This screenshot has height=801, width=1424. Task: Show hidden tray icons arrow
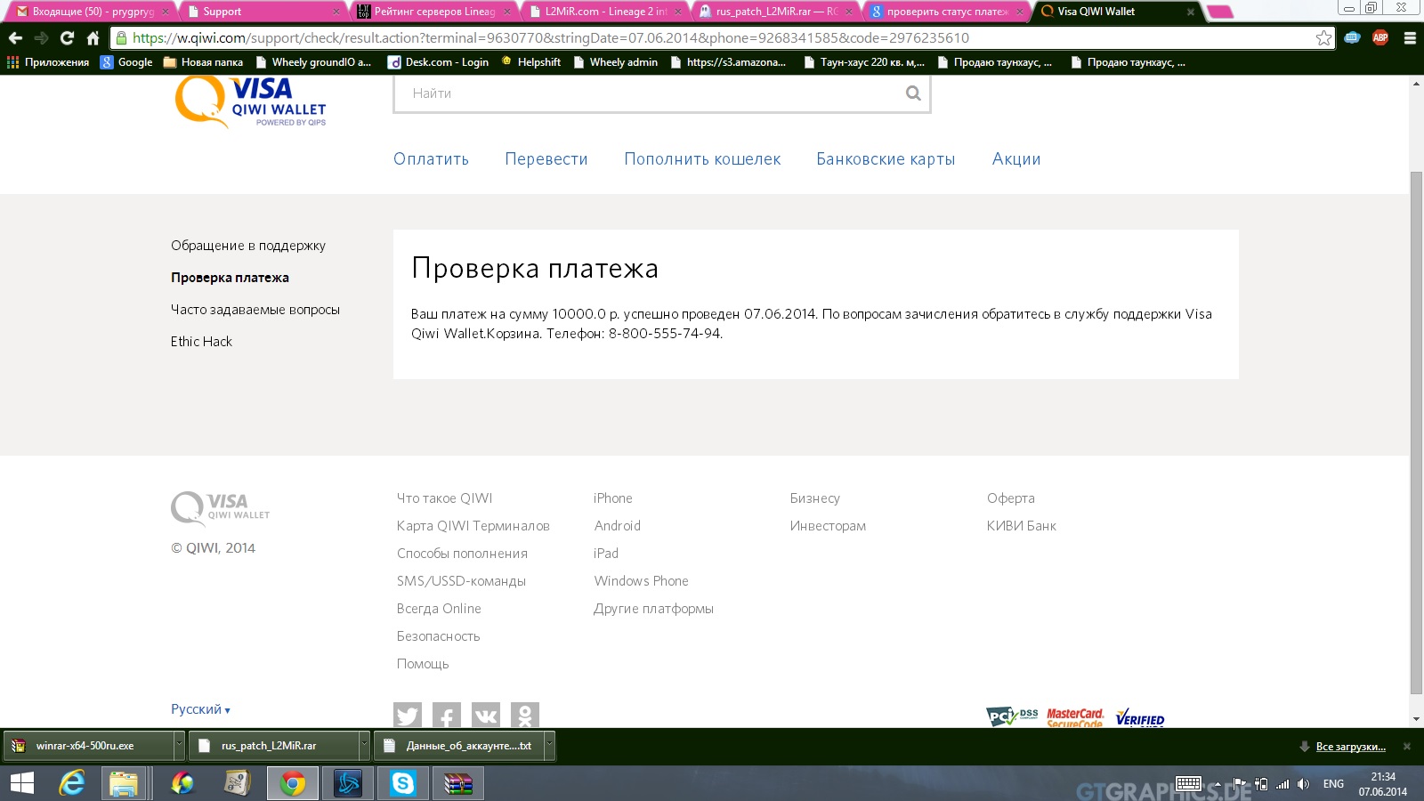pos(1218,784)
